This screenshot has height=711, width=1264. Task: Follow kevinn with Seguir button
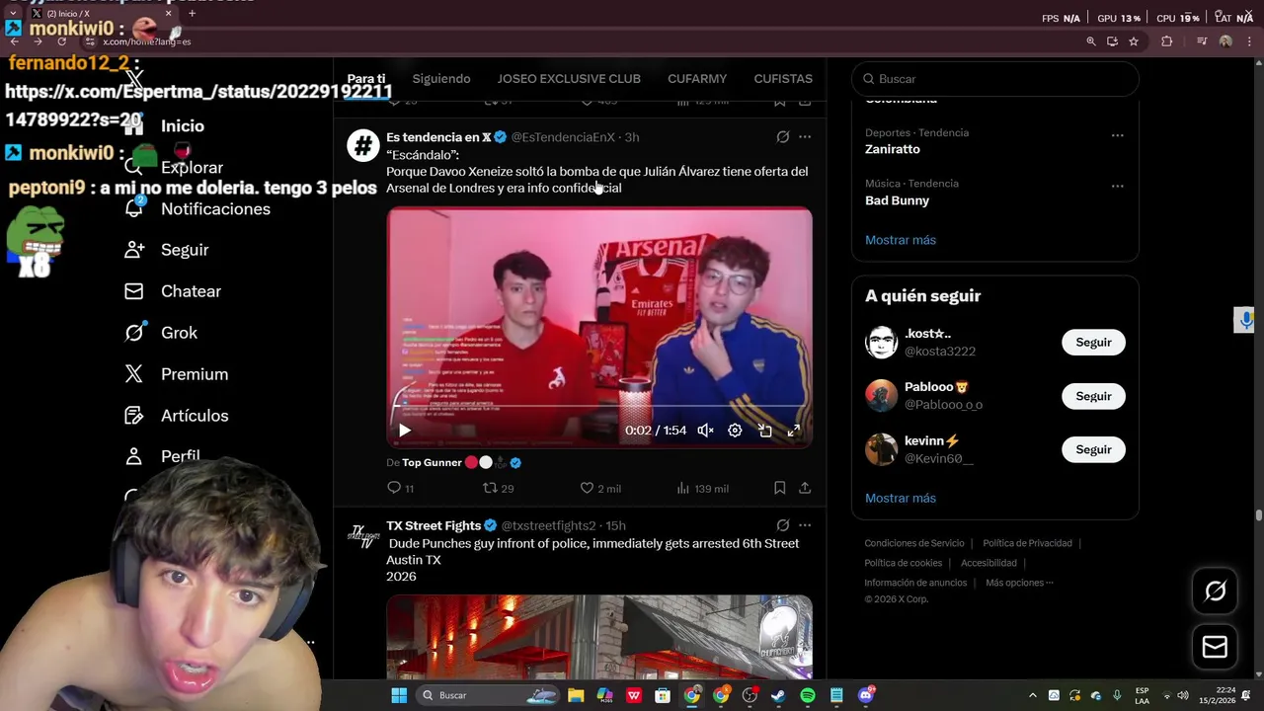pyautogui.click(x=1093, y=449)
